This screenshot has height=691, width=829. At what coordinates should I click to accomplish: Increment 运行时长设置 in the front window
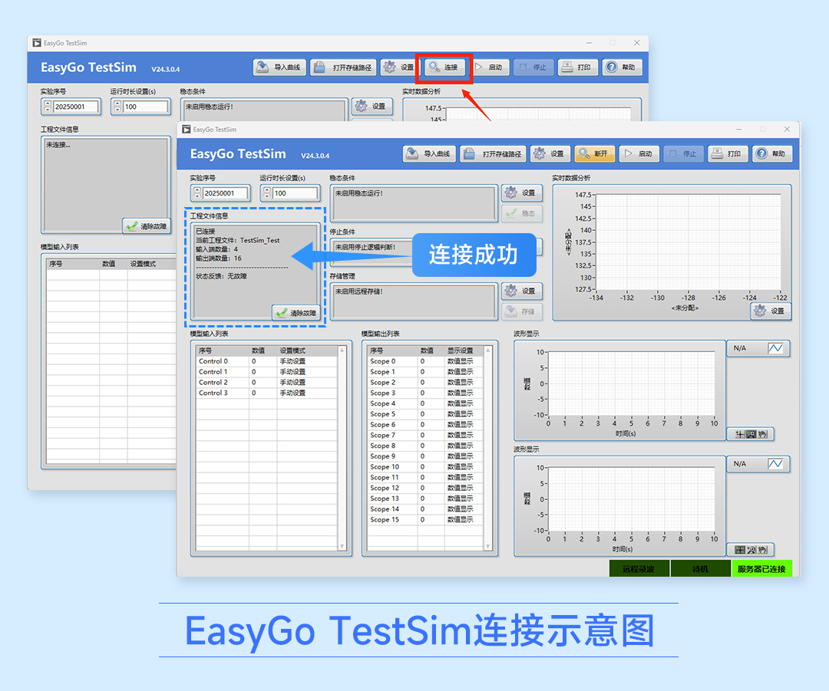[267, 190]
